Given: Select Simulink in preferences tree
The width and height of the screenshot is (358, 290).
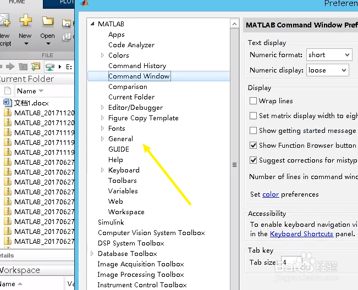Looking at the screenshot, I should (x=111, y=222).
